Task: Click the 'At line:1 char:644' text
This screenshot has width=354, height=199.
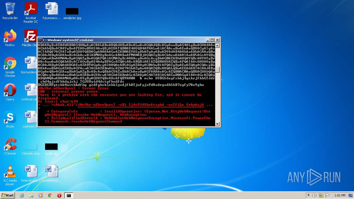Action: (x=58, y=101)
